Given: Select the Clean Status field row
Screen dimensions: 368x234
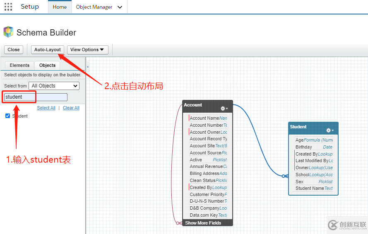Looking at the screenshot, I should 208,180.
